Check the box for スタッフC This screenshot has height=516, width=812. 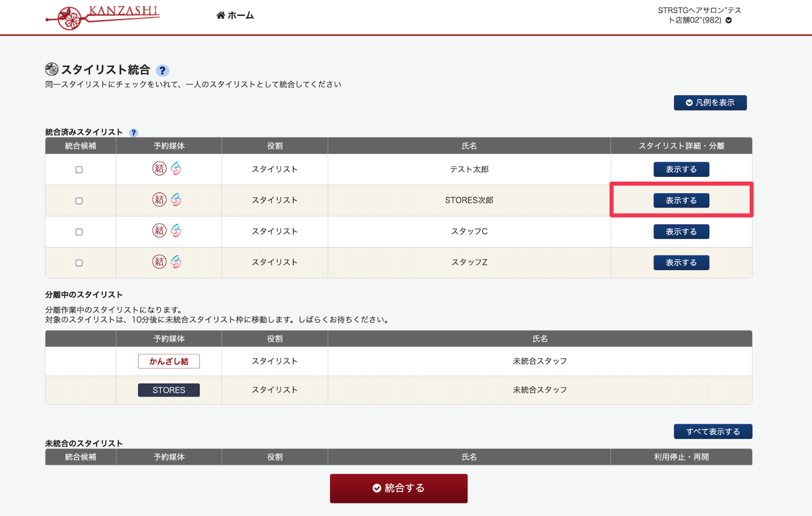tap(79, 232)
